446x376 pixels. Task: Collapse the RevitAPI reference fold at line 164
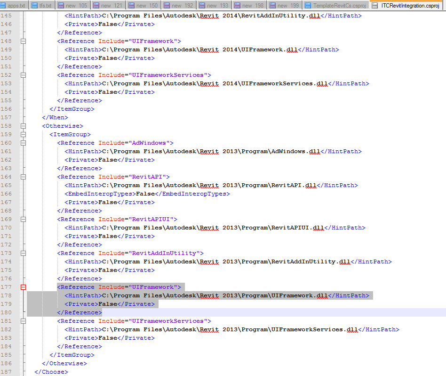click(23, 177)
